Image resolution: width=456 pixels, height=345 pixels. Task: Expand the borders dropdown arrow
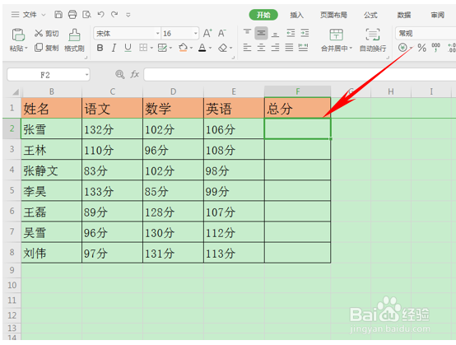pyautogui.click(x=151, y=48)
